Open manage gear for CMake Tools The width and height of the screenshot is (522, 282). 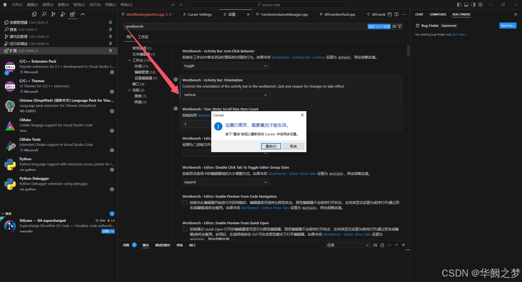coord(112,150)
